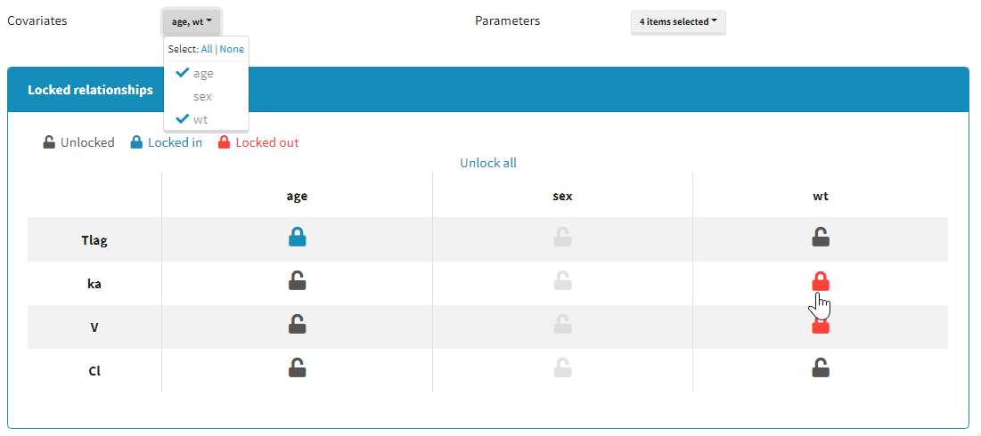Select None to clear covariates
This screenshot has height=436, width=981.
tap(232, 50)
